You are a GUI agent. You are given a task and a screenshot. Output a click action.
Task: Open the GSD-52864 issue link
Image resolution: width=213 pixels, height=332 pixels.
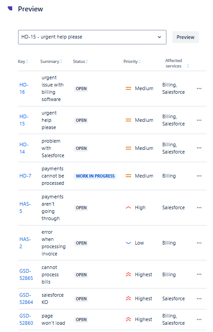click(x=26, y=298)
